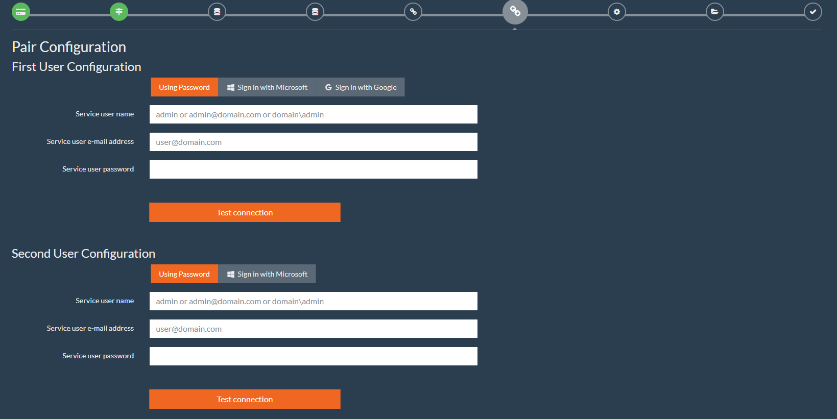Open the green signpost wizard step
The width and height of the screenshot is (837, 419).
[119, 12]
